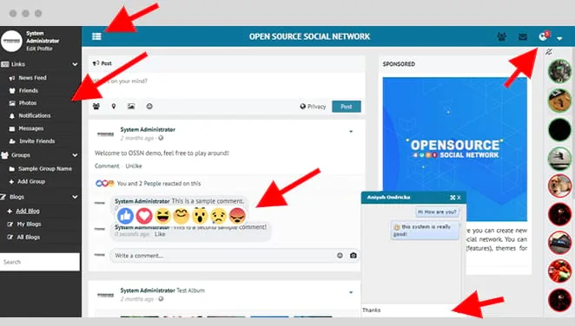The width and height of the screenshot is (575, 326).
Task: Select the laughing Haha reaction
Action: pyautogui.click(x=162, y=216)
